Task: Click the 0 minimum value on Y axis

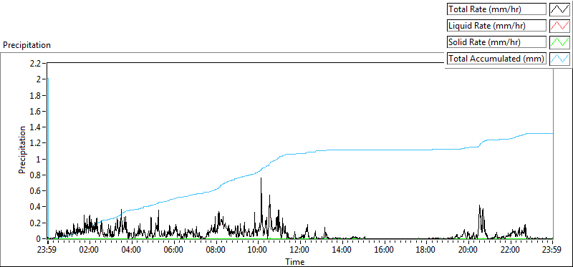Action: tap(41, 239)
